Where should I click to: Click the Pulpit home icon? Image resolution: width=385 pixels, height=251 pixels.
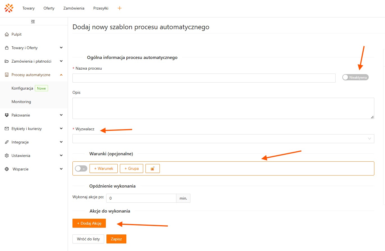[7, 34]
